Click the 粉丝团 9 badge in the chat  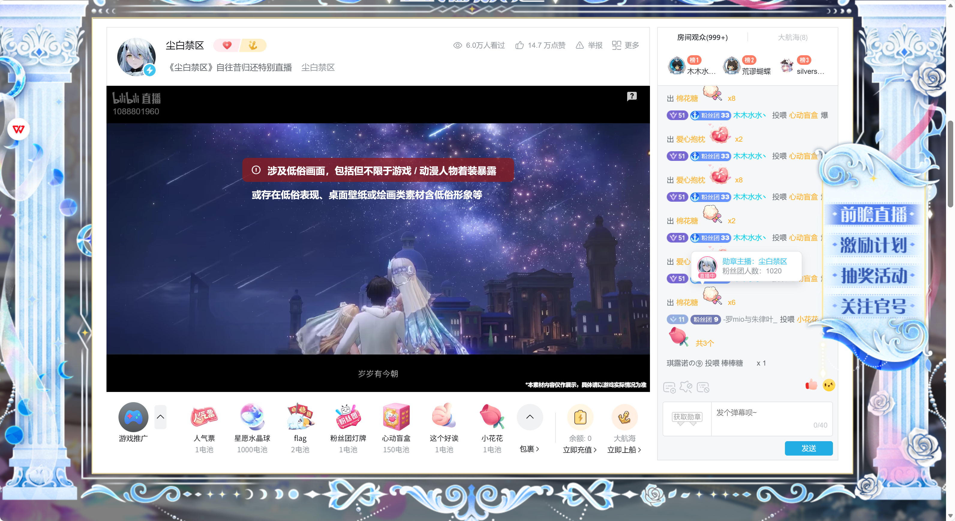tap(705, 319)
